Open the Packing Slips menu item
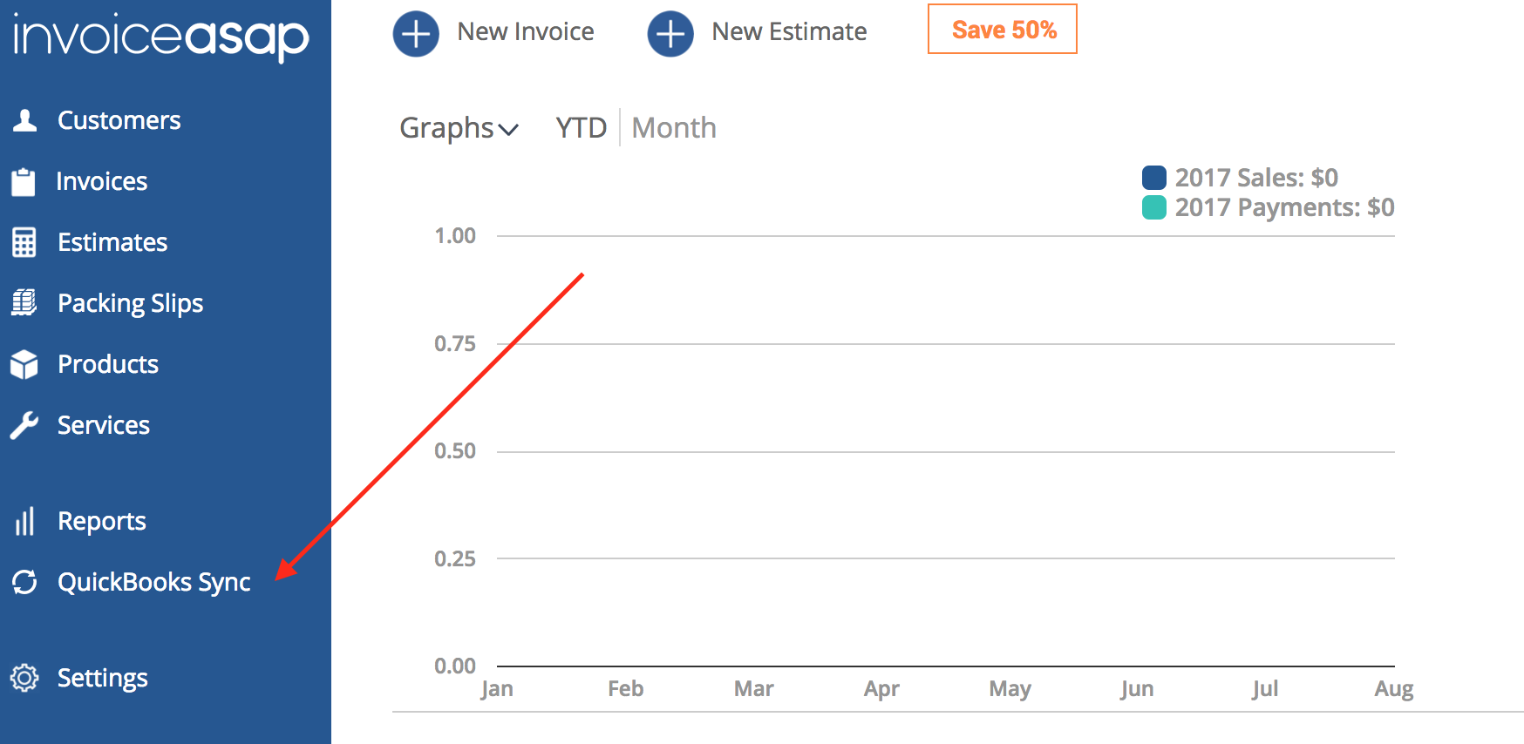This screenshot has width=1524, height=744. (130, 303)
